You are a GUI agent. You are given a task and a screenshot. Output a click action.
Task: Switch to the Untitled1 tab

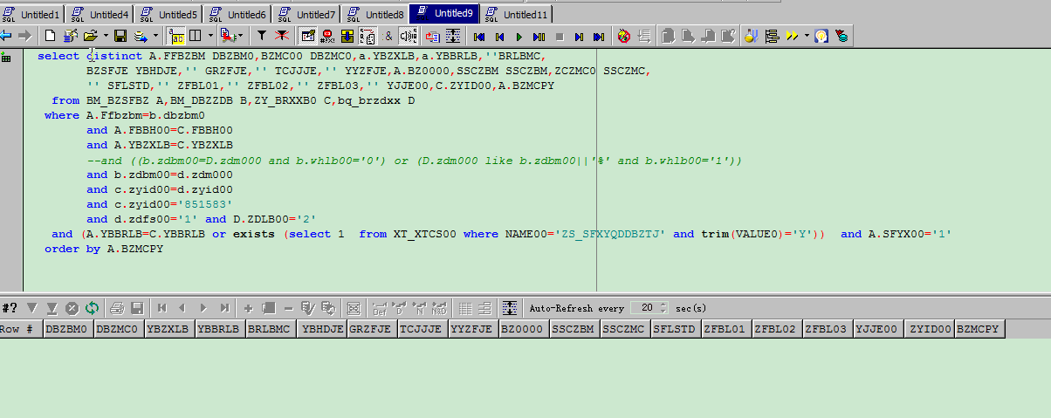tap(31, 14)
